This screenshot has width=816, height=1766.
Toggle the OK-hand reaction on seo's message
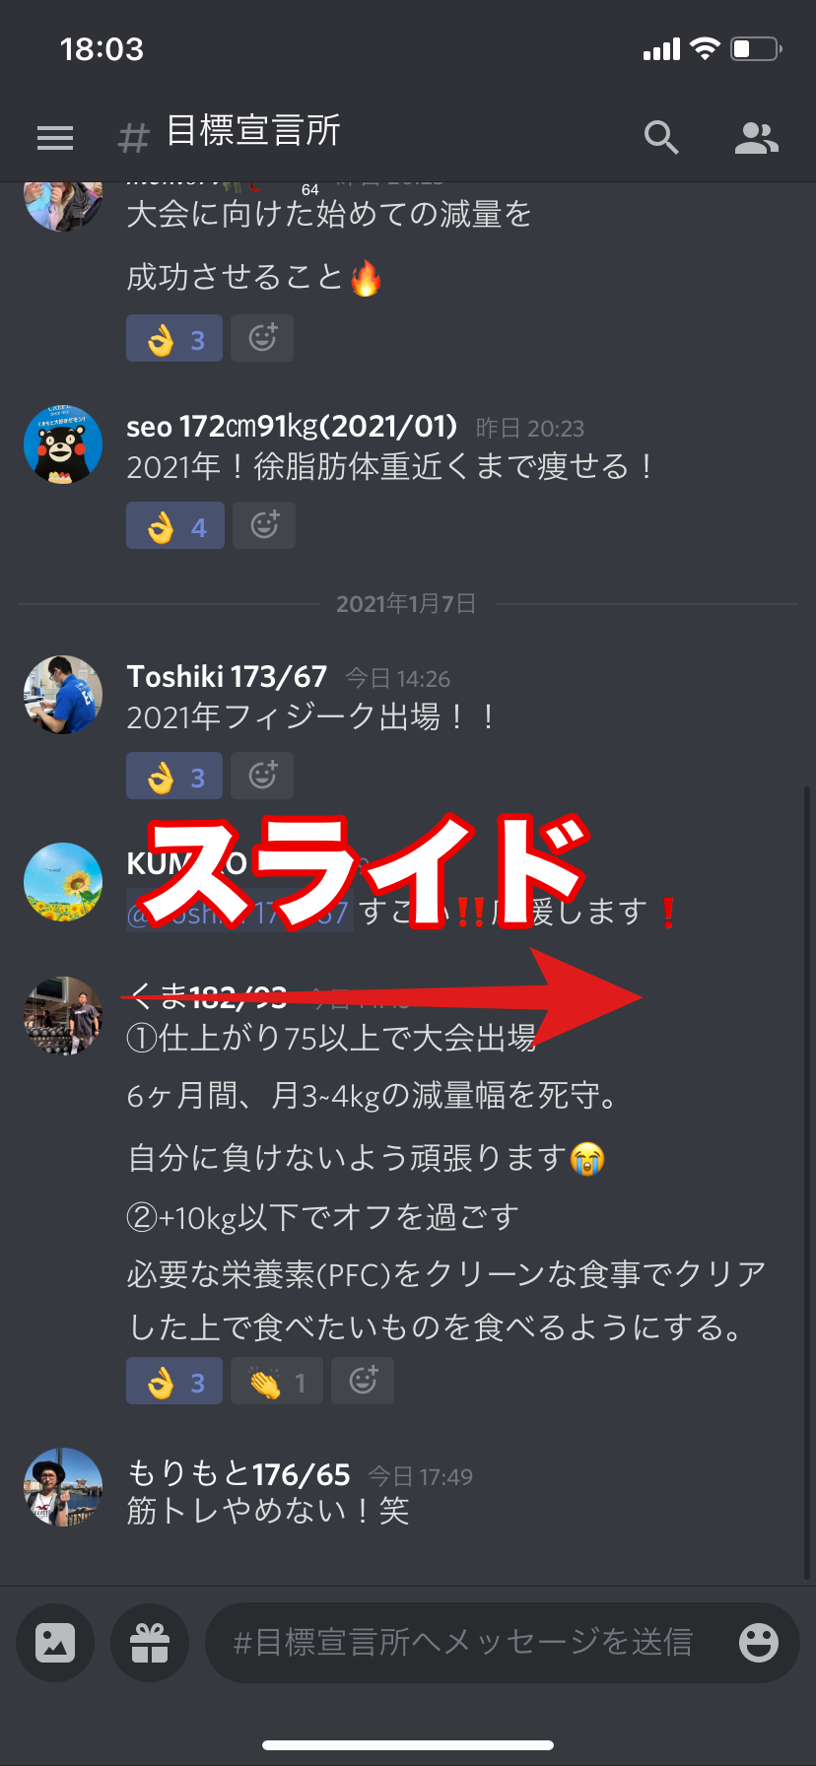(175, 525)
